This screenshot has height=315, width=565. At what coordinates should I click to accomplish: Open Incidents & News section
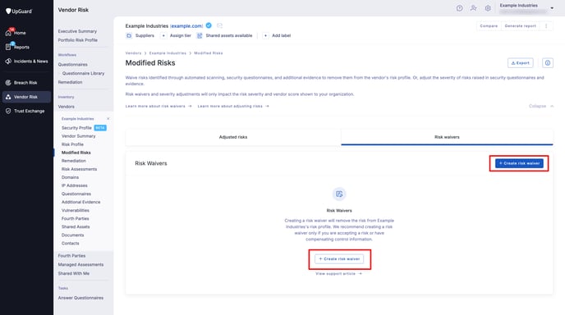[x=26, y=62]
